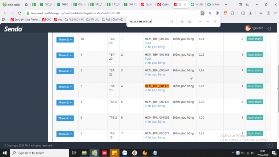Open SenLight Case Platform bookmark
This screenshot has height=157, width=279.
pos(25,20)
